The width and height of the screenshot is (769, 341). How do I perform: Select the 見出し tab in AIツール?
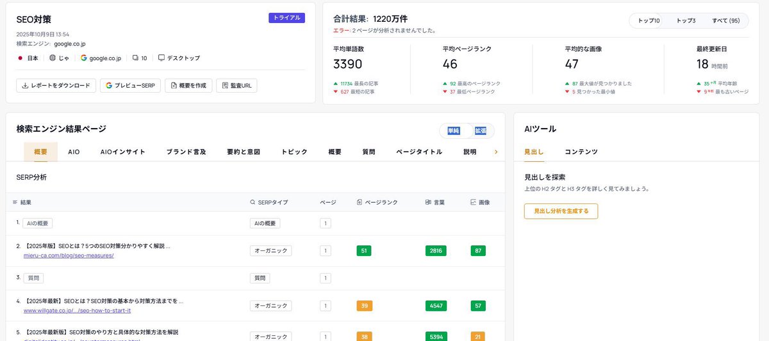(534, 152)
